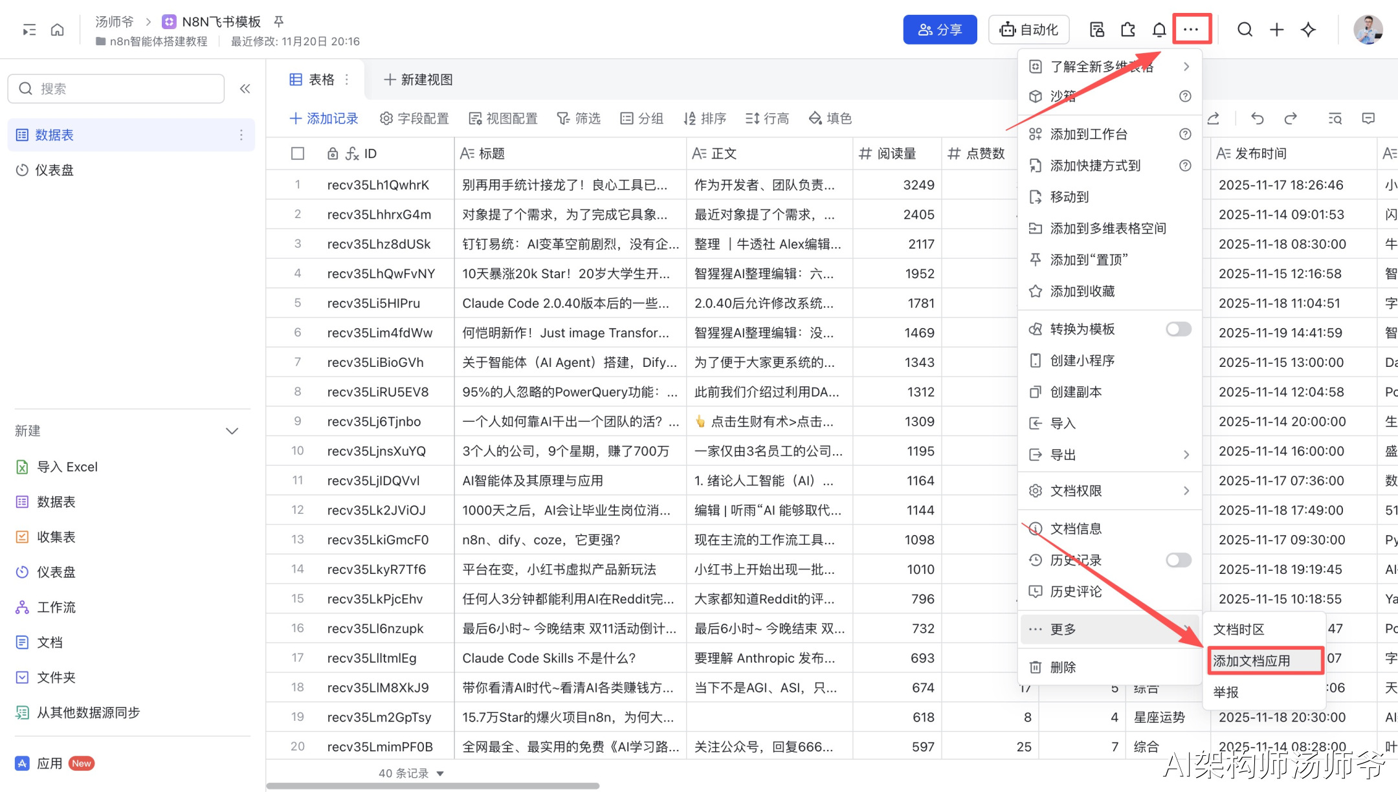Click the AI sparkle icon in header
1398x792 pixels.
(x=1308, y=30)
